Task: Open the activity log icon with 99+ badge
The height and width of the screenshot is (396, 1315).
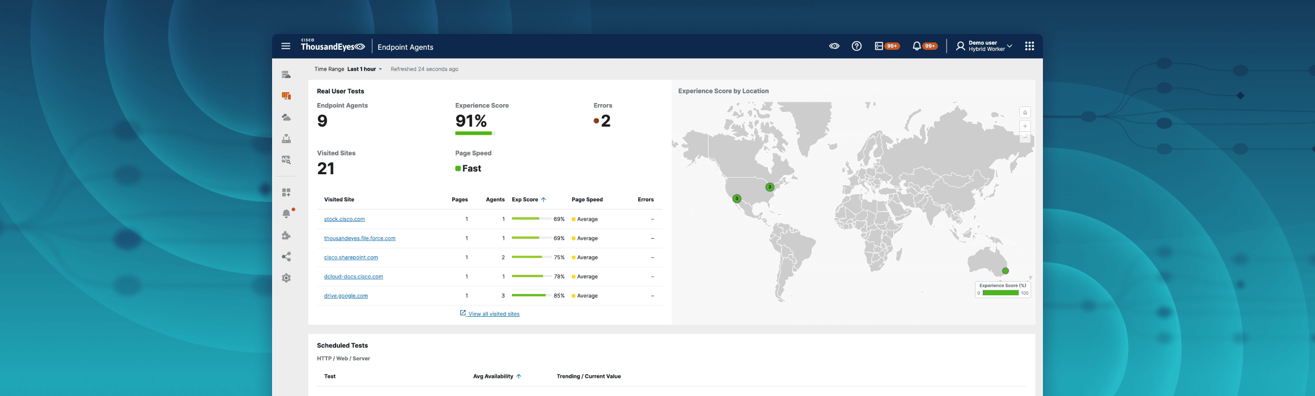Action: 887,46
